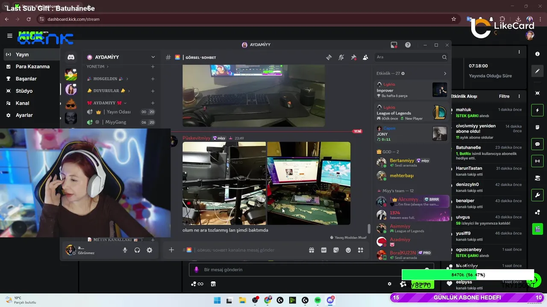547x307 pixels.
Task: Toggle deafen headphones in Discord user panel
Action: tap(137, 250)
